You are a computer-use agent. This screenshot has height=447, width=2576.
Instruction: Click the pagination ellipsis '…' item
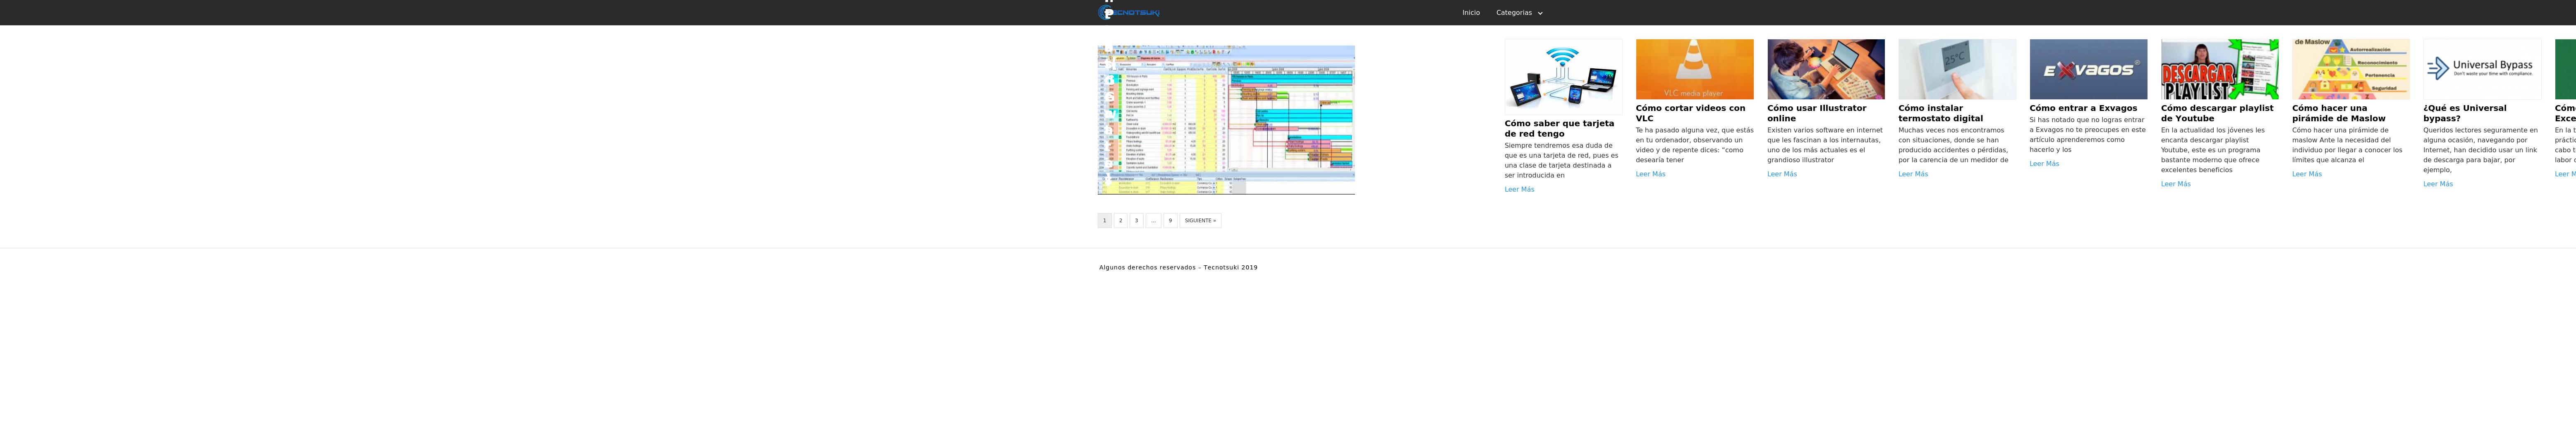click(1153, 221)
